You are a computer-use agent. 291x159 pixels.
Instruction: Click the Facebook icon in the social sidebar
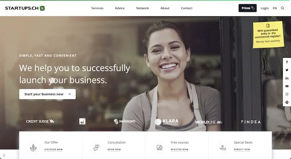tap(287, 62)
